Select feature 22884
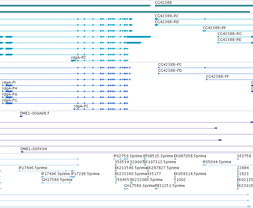This screenshot has width=253, height=208. [243, 168]
